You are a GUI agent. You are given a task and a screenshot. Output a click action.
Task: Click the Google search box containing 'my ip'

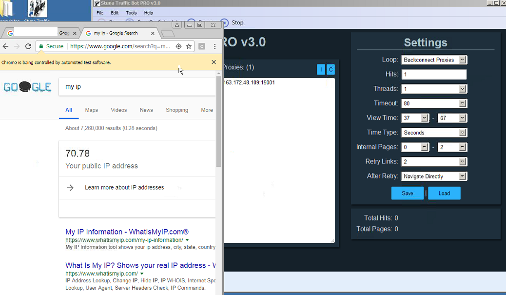click(x=137, y=86)
